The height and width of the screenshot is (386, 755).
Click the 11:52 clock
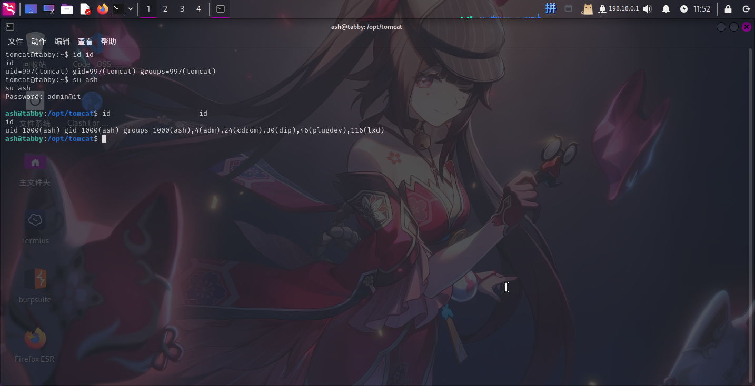(702, 9)
